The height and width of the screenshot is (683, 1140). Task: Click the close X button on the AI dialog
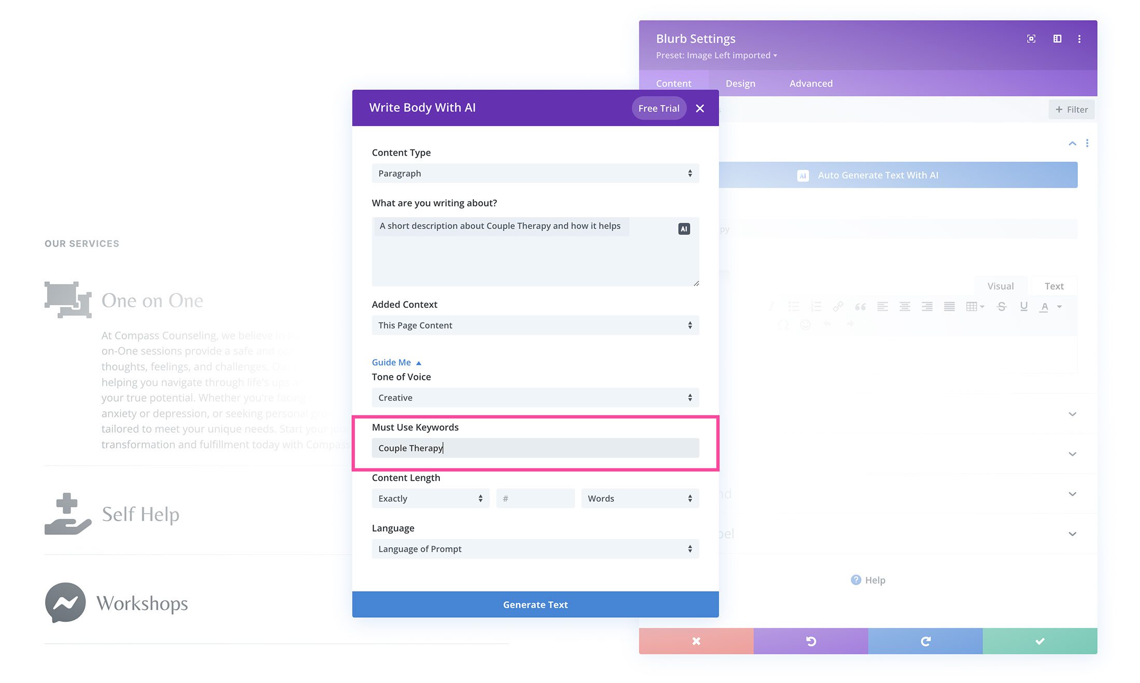700,107
